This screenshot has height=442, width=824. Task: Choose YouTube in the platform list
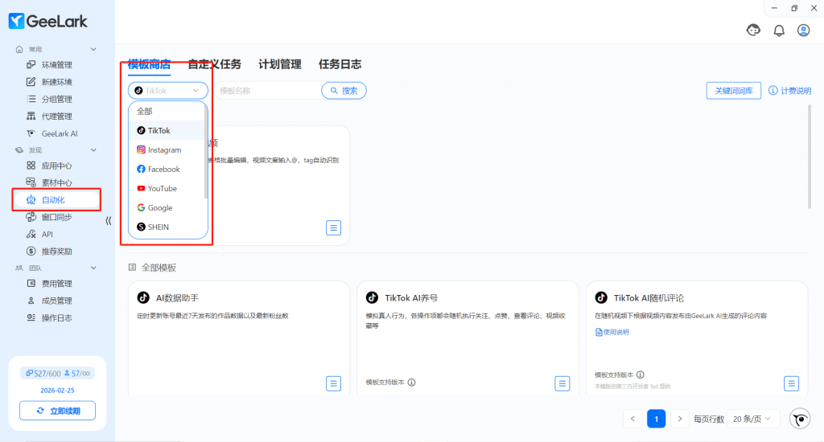[162, 189]
